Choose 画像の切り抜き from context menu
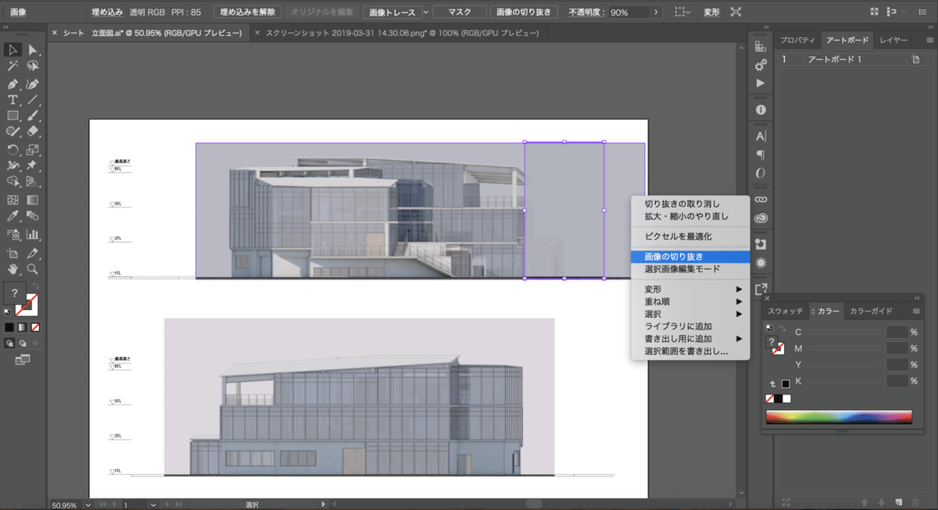The image size is (938, 510). click(x=690, y=256)
